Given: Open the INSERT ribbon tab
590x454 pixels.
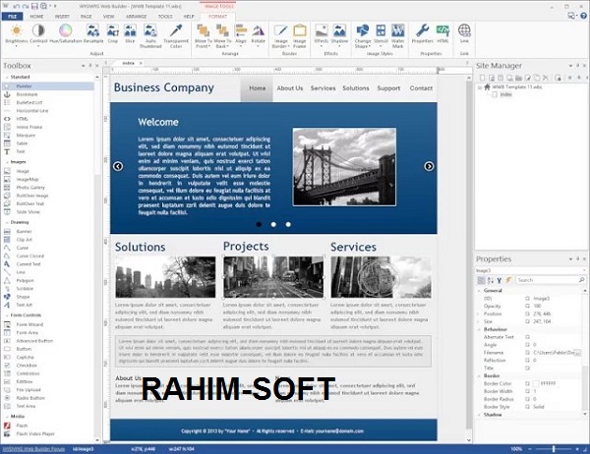Looking at the screenshot, I should click(x=63, y=17).
